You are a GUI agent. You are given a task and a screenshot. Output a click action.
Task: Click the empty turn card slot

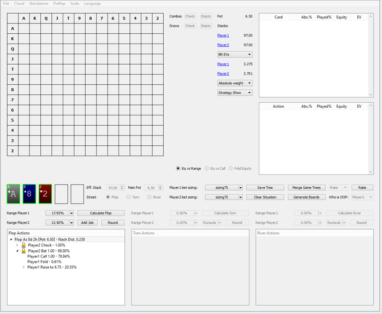coord(61,194)
